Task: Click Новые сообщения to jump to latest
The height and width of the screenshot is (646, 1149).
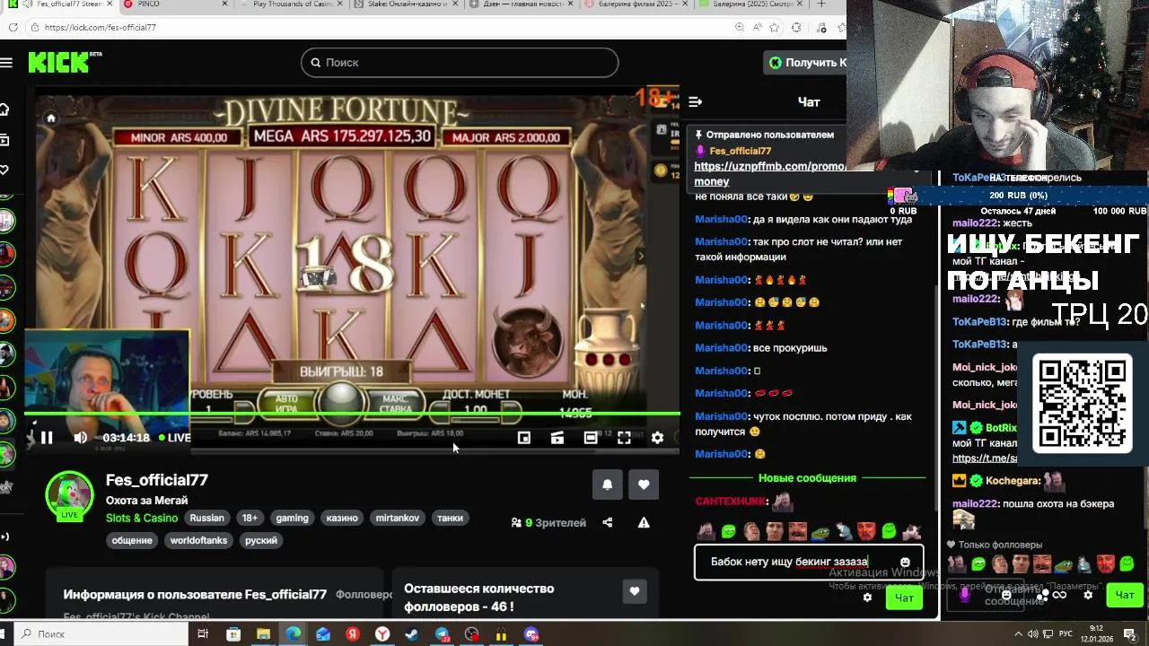Action: pyautogui.click(x=807, y=478)
